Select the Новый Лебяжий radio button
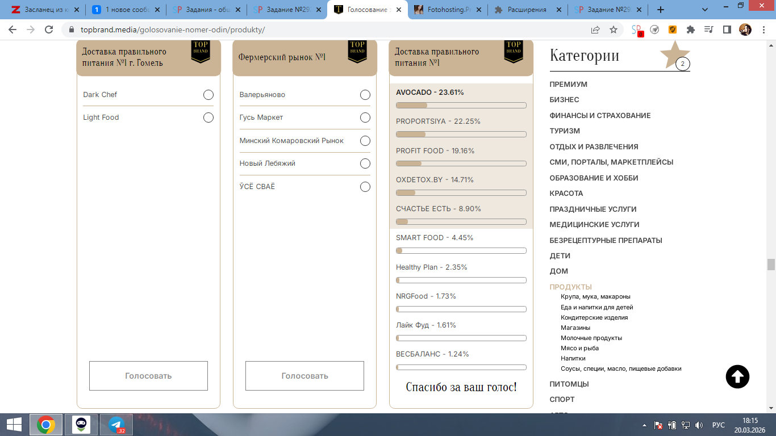 point(365,163)
